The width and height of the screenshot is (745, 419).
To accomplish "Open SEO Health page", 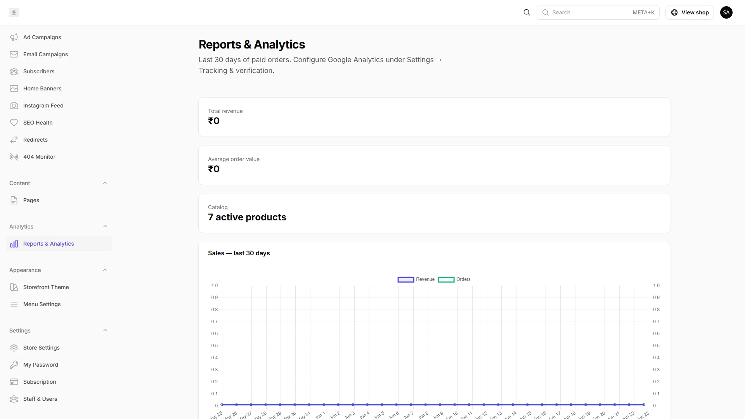I will coord(59,123).
